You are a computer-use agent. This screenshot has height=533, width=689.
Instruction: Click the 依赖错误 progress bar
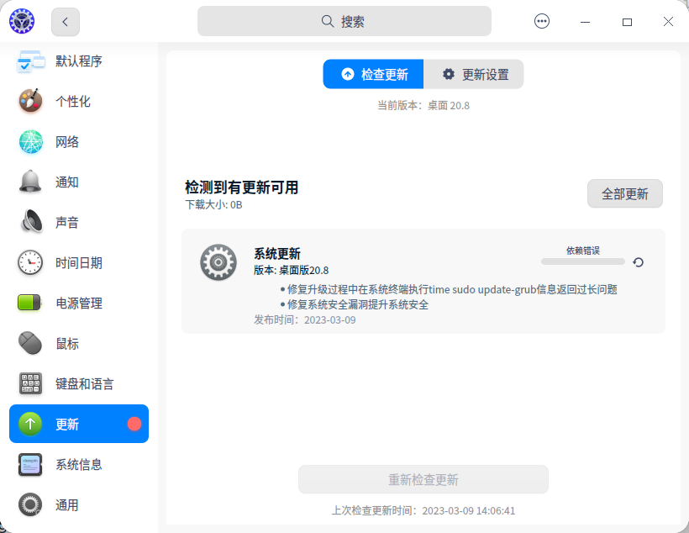click(x=582, y=261)
